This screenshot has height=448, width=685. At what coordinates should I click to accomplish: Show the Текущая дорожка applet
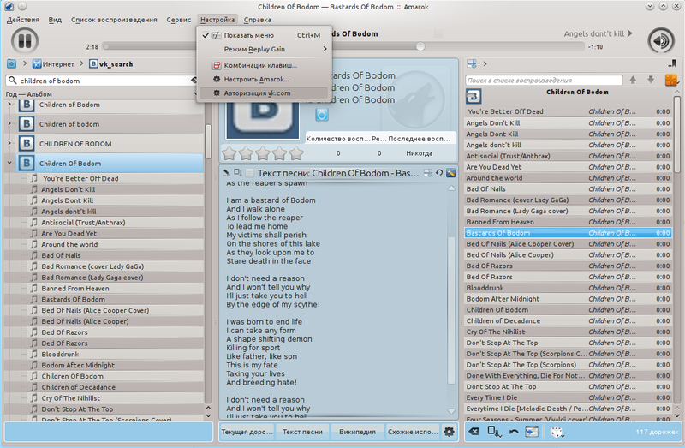247,432
